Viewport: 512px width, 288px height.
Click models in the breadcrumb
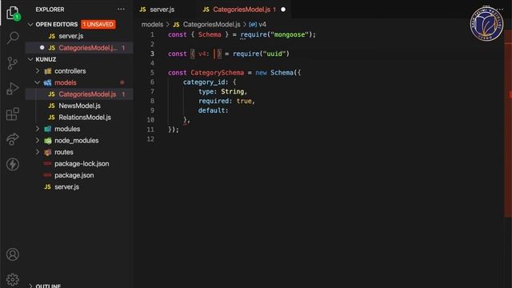152,25
